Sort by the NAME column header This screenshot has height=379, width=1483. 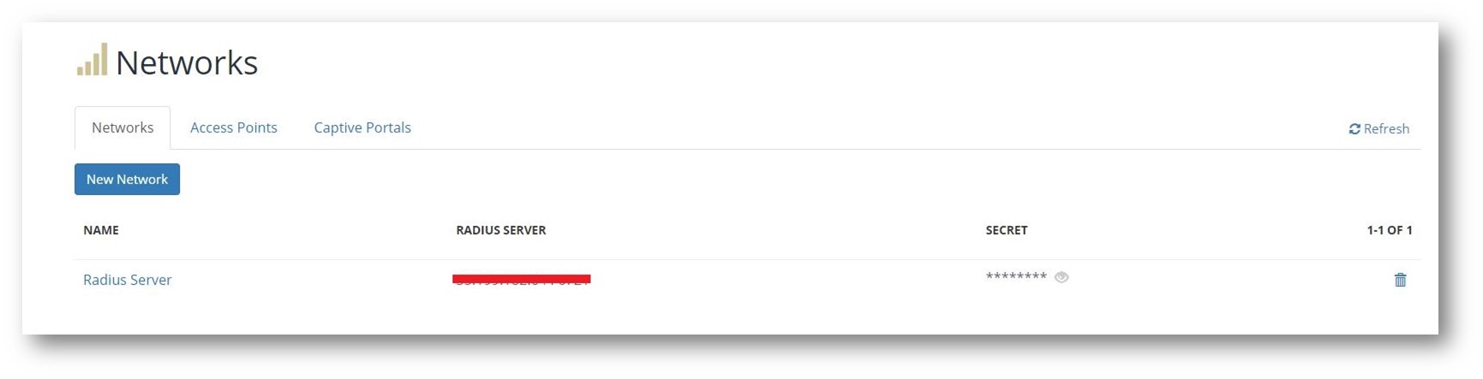click(x=101, y=230)
